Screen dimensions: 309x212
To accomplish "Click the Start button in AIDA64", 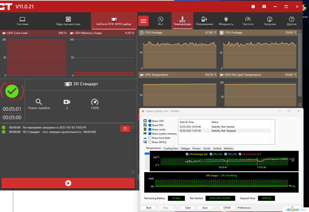I will pos(149,208).
